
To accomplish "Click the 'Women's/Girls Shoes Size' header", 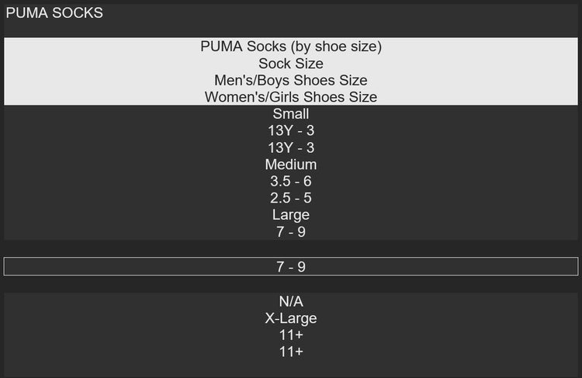I will [x=291, y=97].
